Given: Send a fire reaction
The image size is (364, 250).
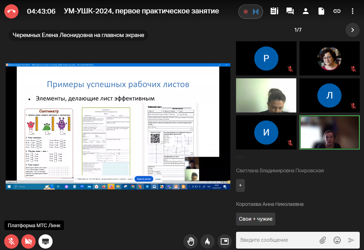Looking at the screenshot, I should click(x=208, y=241).
